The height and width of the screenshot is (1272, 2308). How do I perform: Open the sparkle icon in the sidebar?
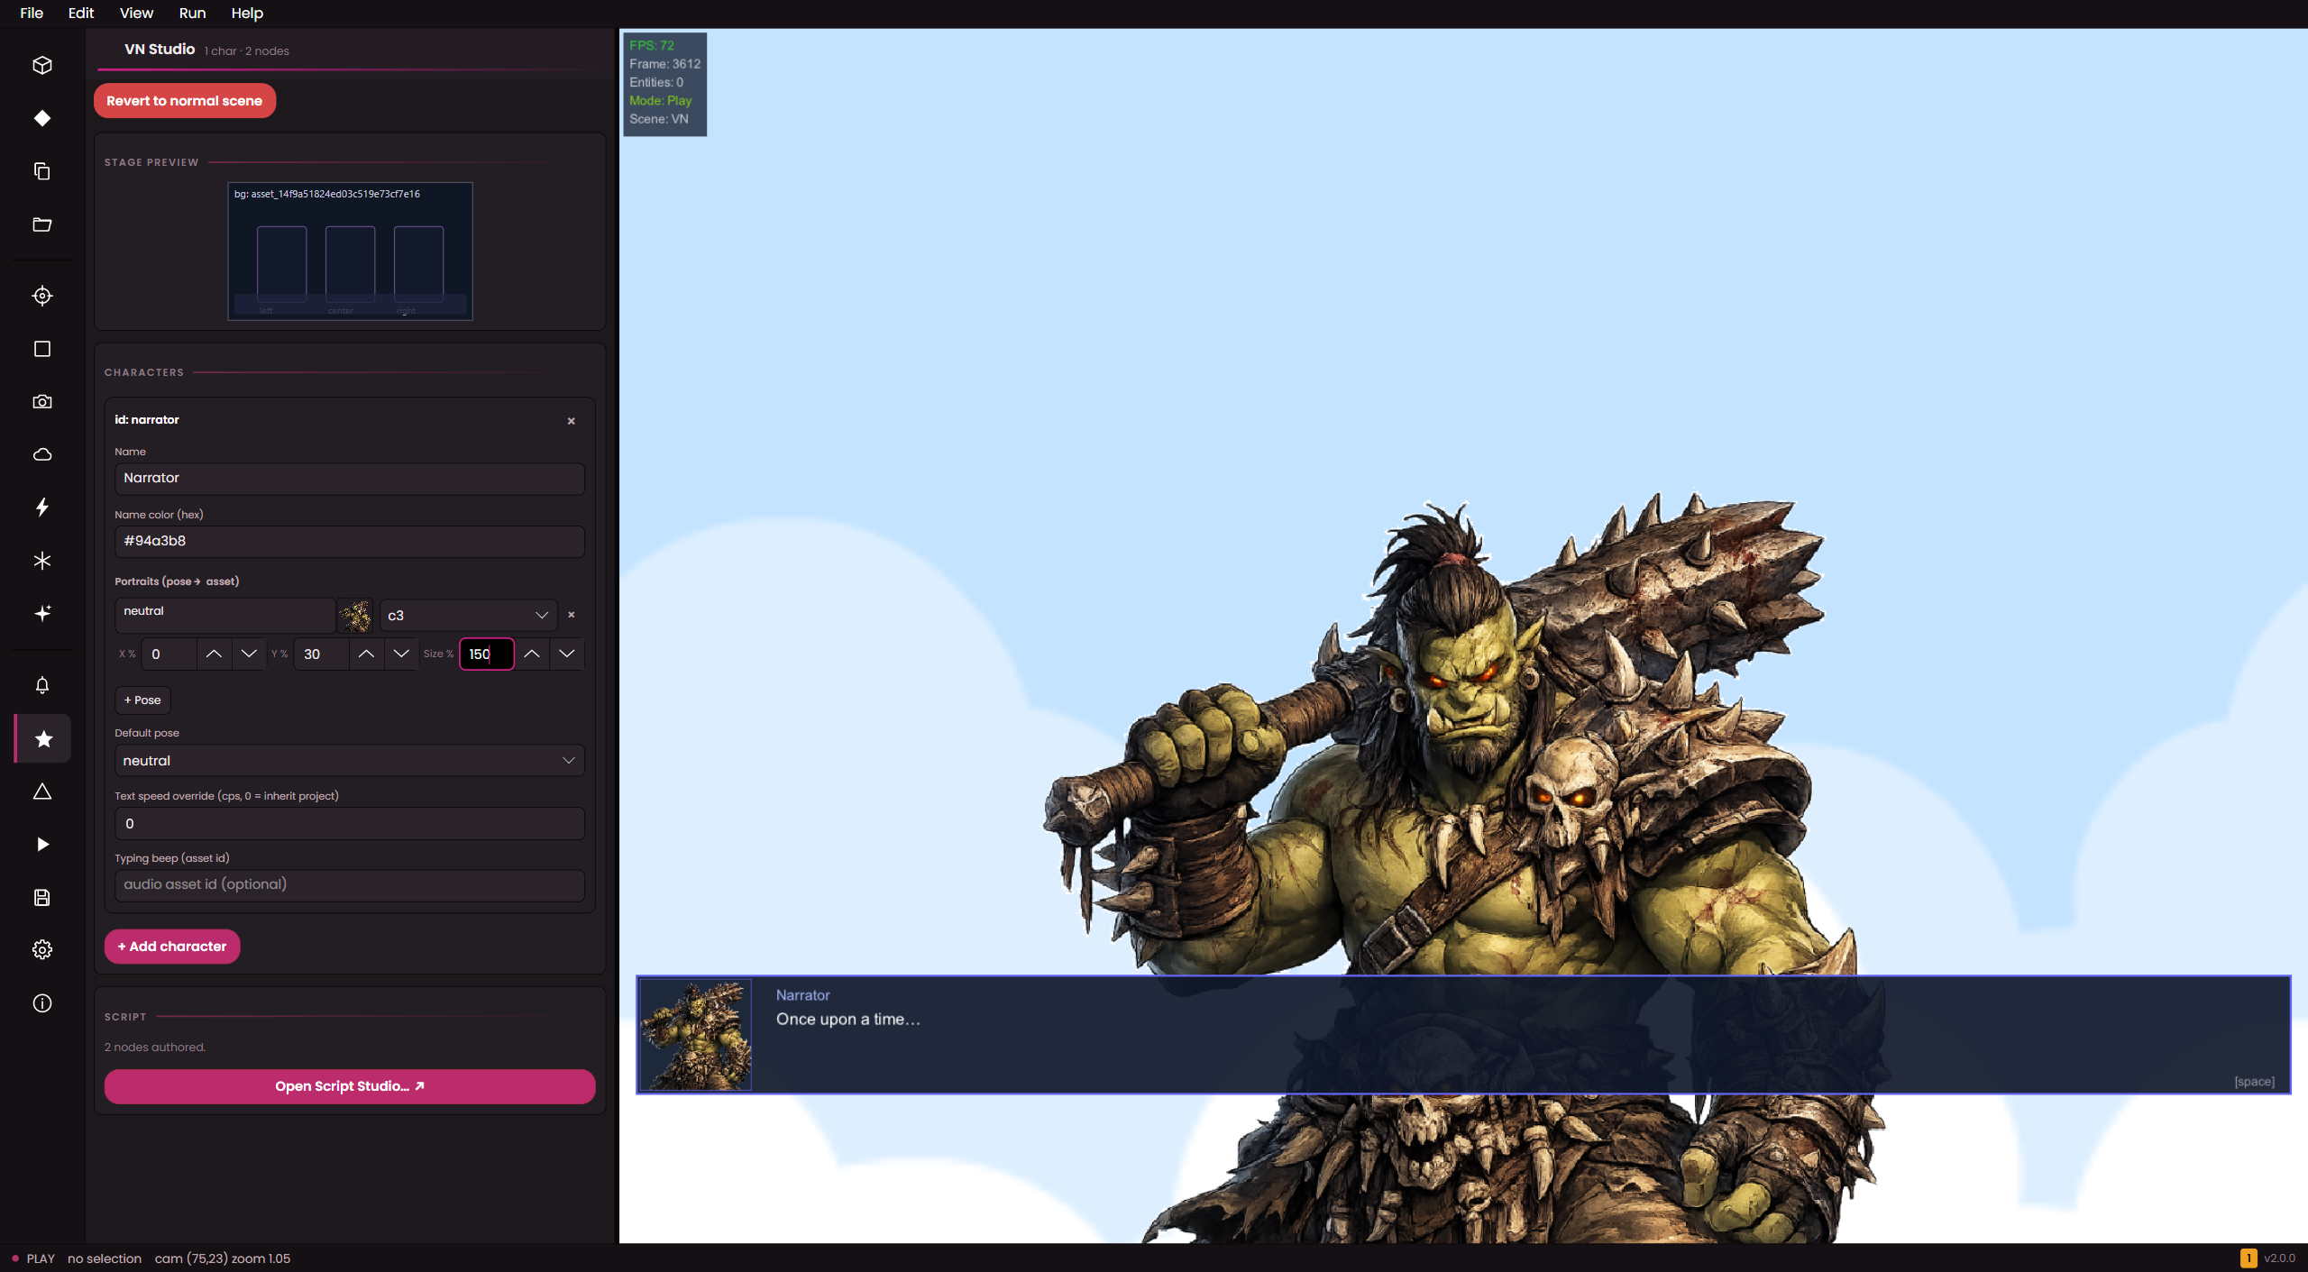(42, 613)
